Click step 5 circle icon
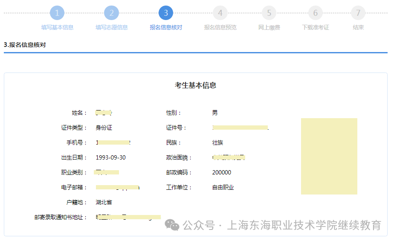This screenshot has width=394, height=241. [269, 13]
